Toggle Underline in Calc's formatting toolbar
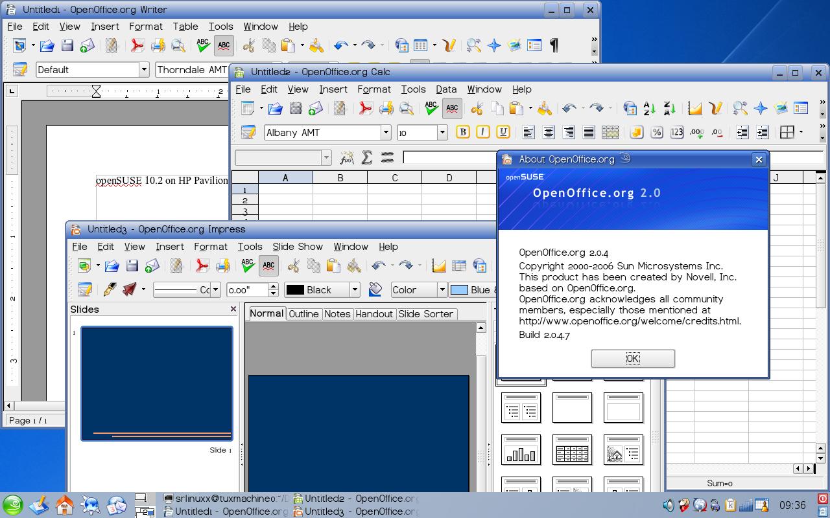Screen dimensions: 830x518 (503, 132)
